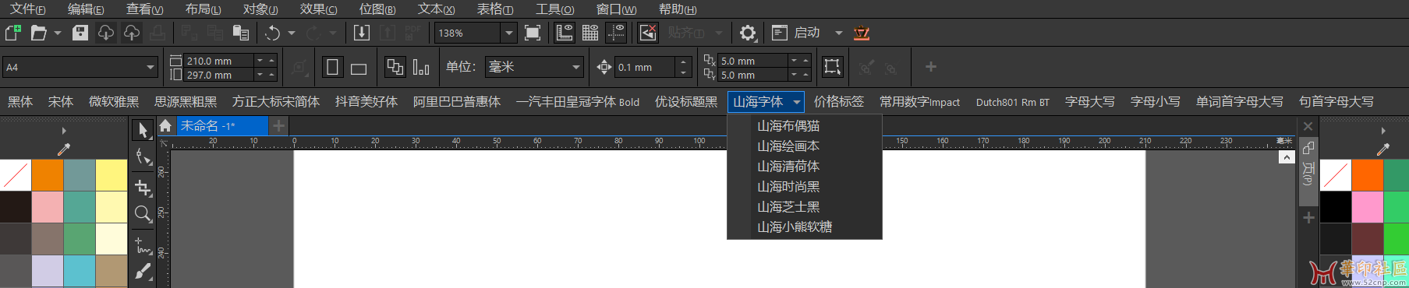The height and width of the screenshot is (288, 1409).
Task: Click the orange crown store icon
Action: click(x=862, y=33)
